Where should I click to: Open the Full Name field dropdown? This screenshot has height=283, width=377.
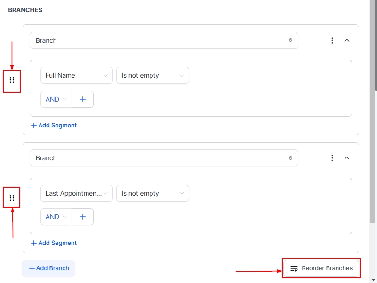click(76, 75)
